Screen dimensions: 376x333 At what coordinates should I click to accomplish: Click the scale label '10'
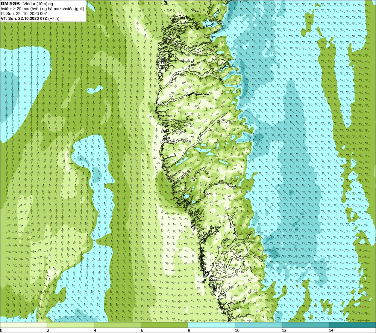pyautogui.click(x=237, y=330)
